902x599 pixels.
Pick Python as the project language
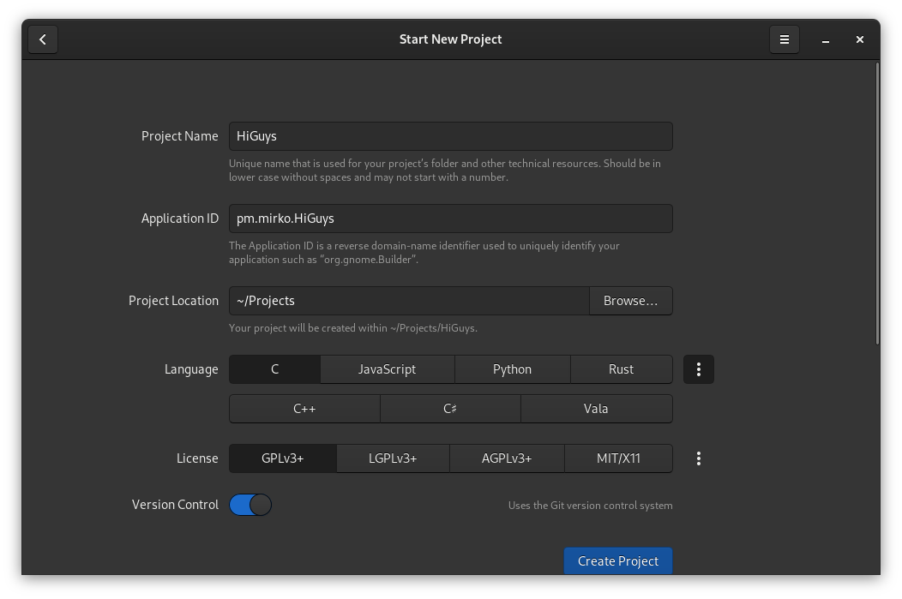[x=512, y=369]
